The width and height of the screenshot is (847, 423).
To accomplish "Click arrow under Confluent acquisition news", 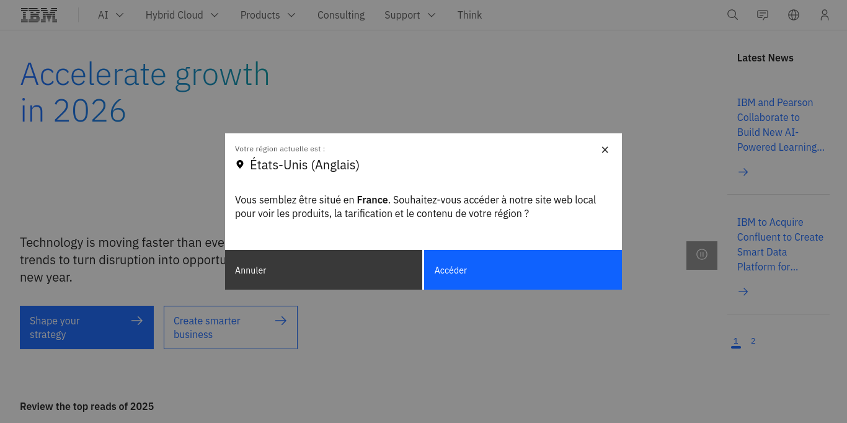I will (x=743, y=292).
